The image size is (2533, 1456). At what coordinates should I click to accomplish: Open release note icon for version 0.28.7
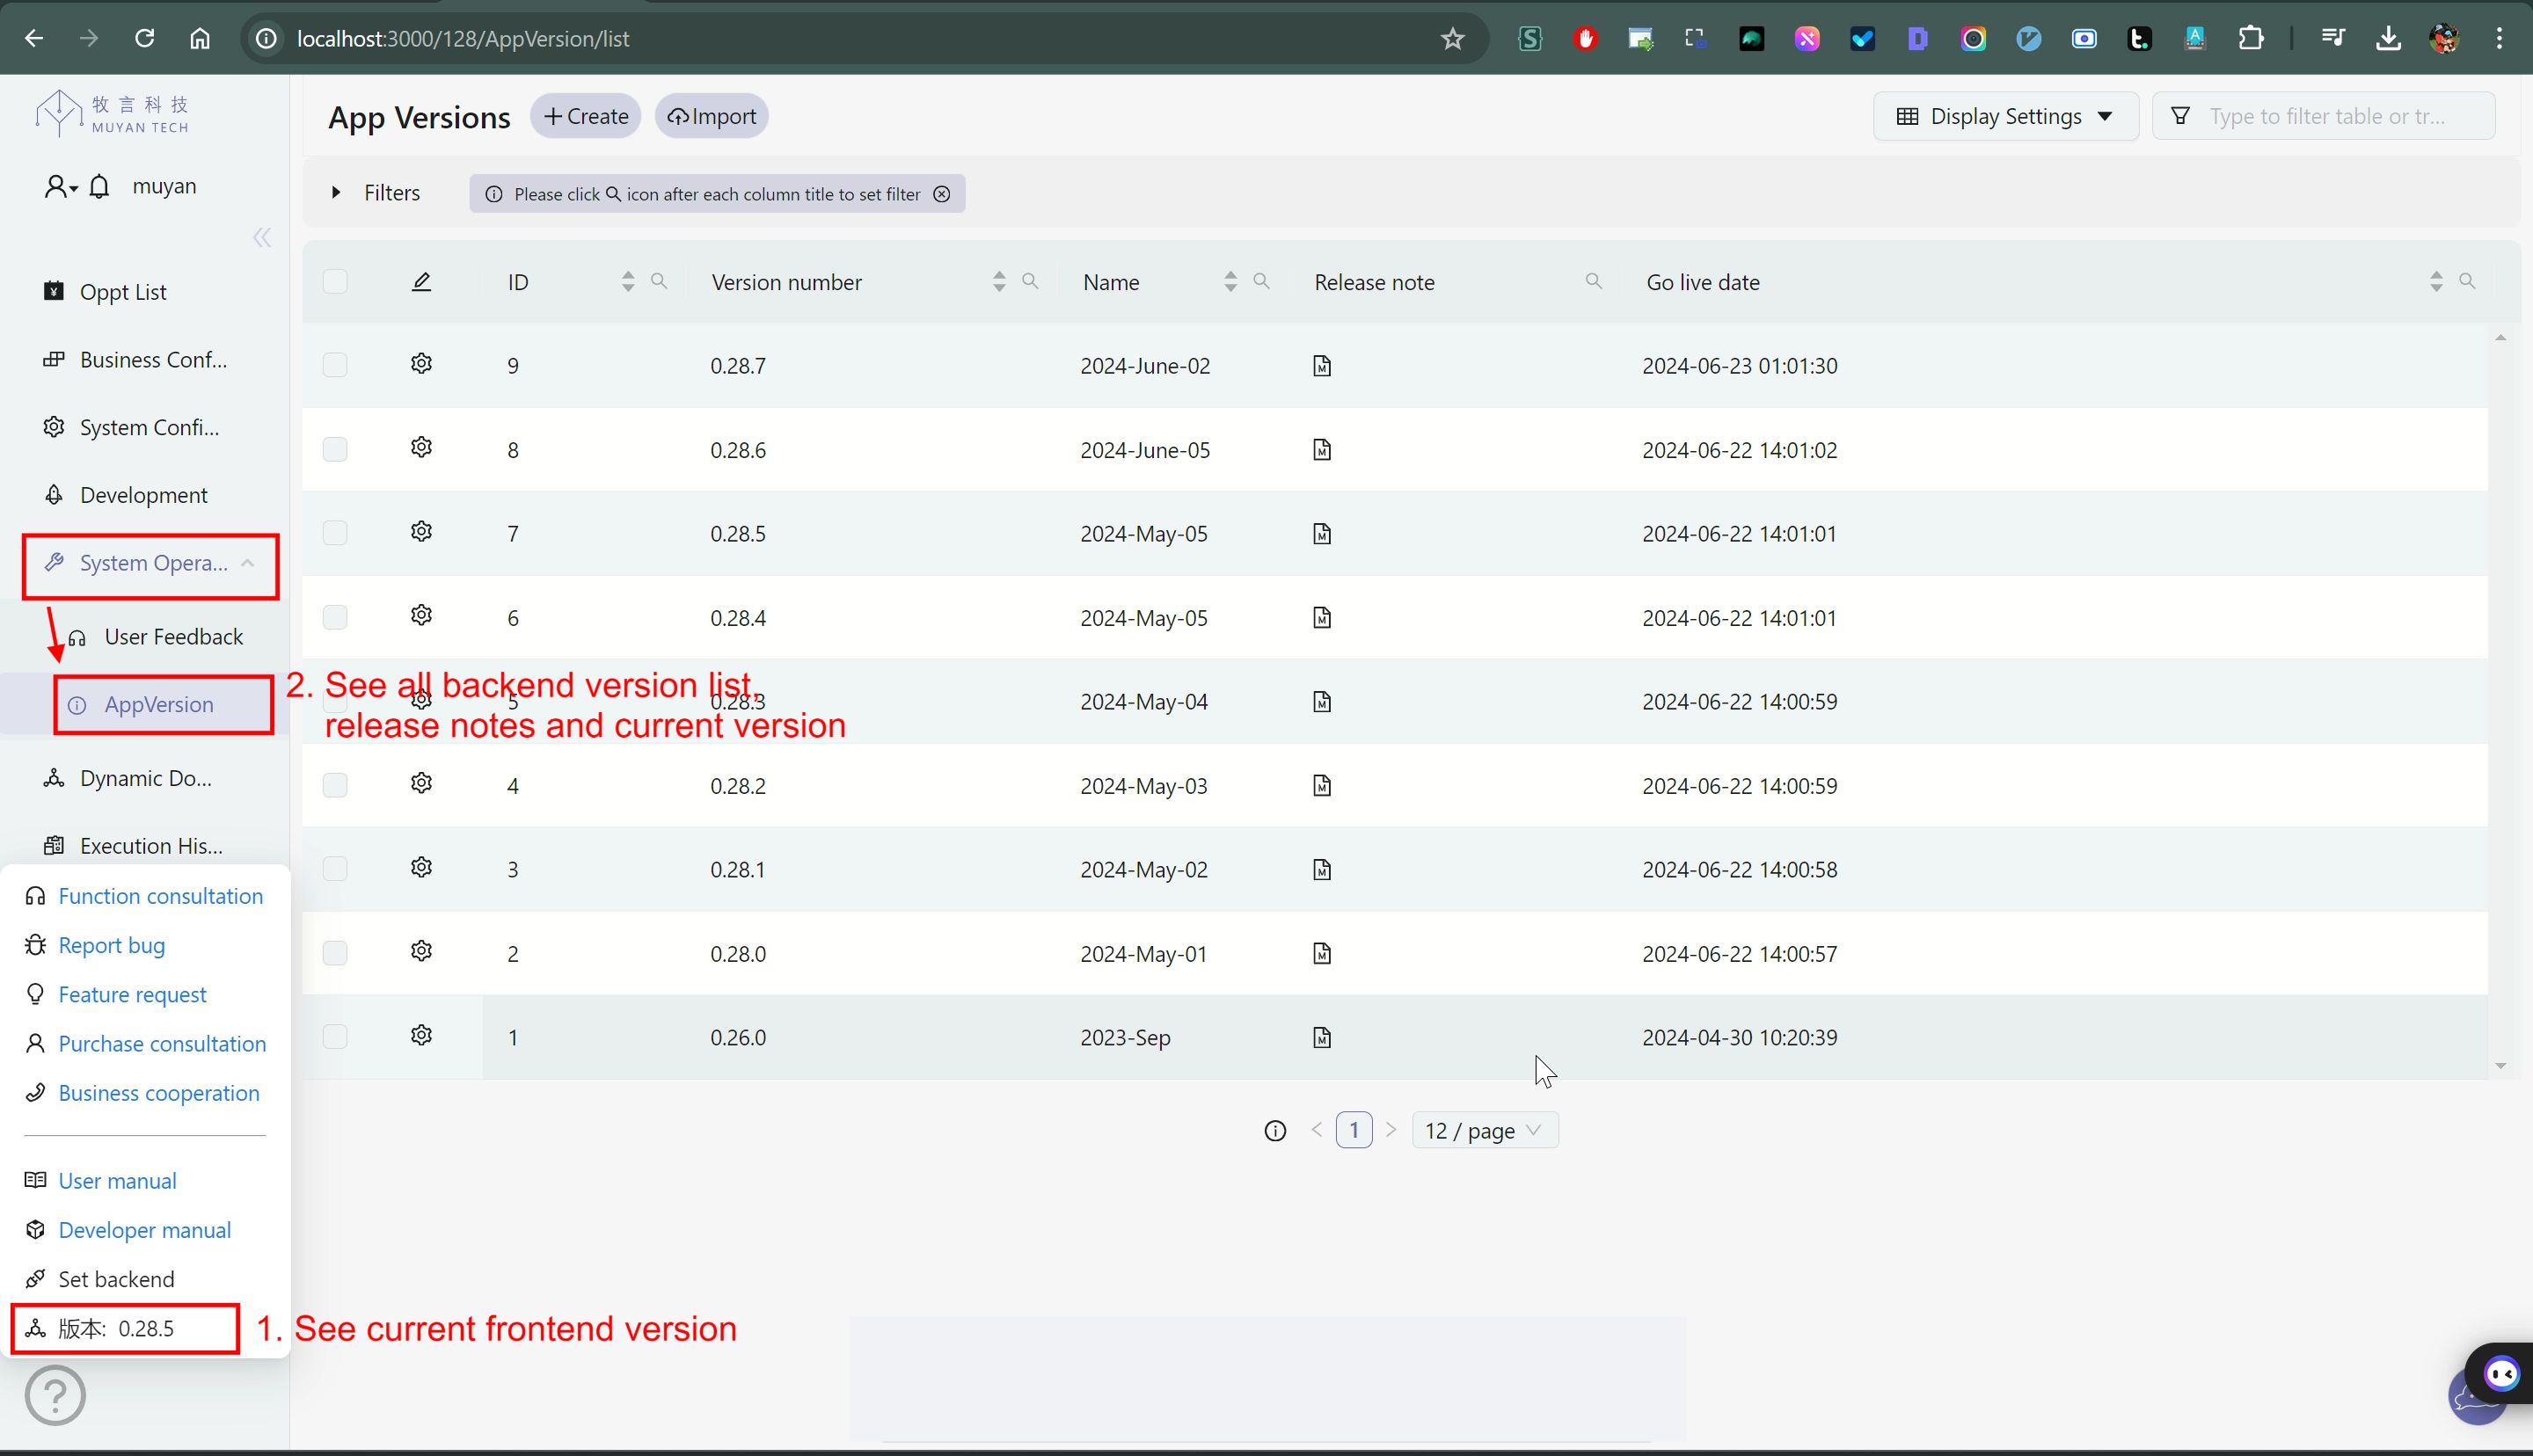click(1322, 366)
